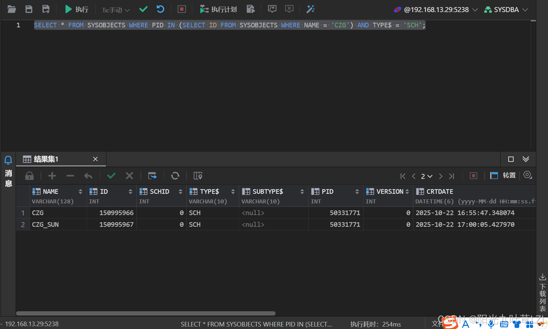This screenshot has height=329, width=548.
Task: Open file with the folder icon
Action: click(x=12, y=9)
